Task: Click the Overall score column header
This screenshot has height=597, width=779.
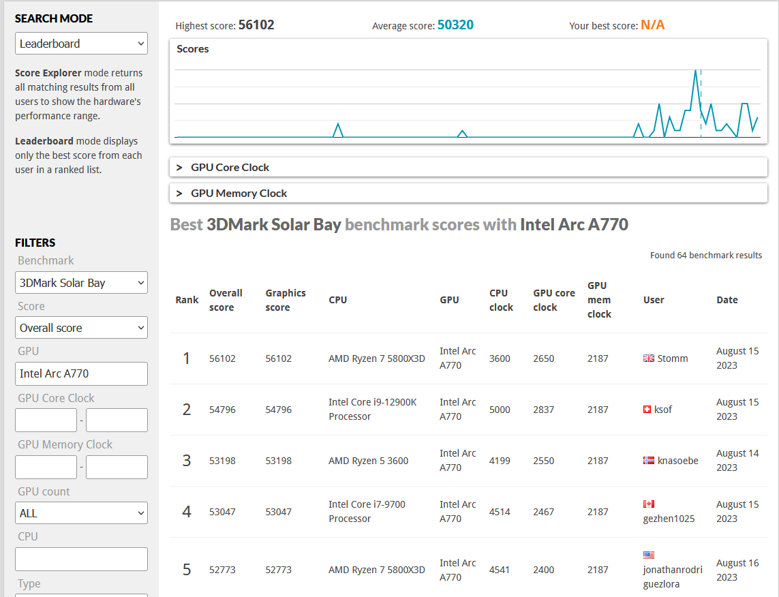Action: point(226,300)
